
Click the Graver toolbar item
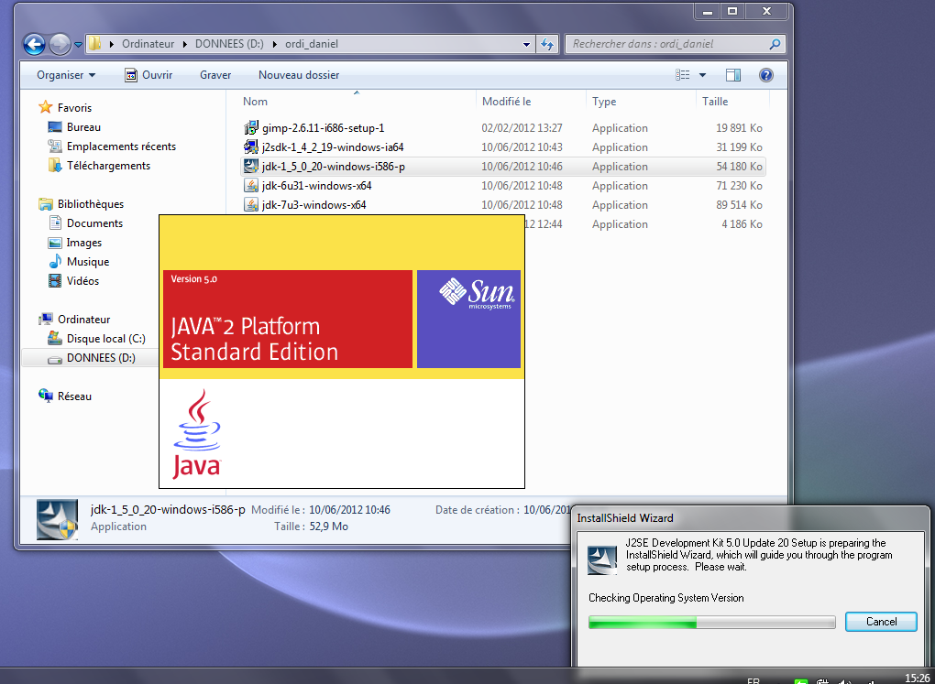215,75
